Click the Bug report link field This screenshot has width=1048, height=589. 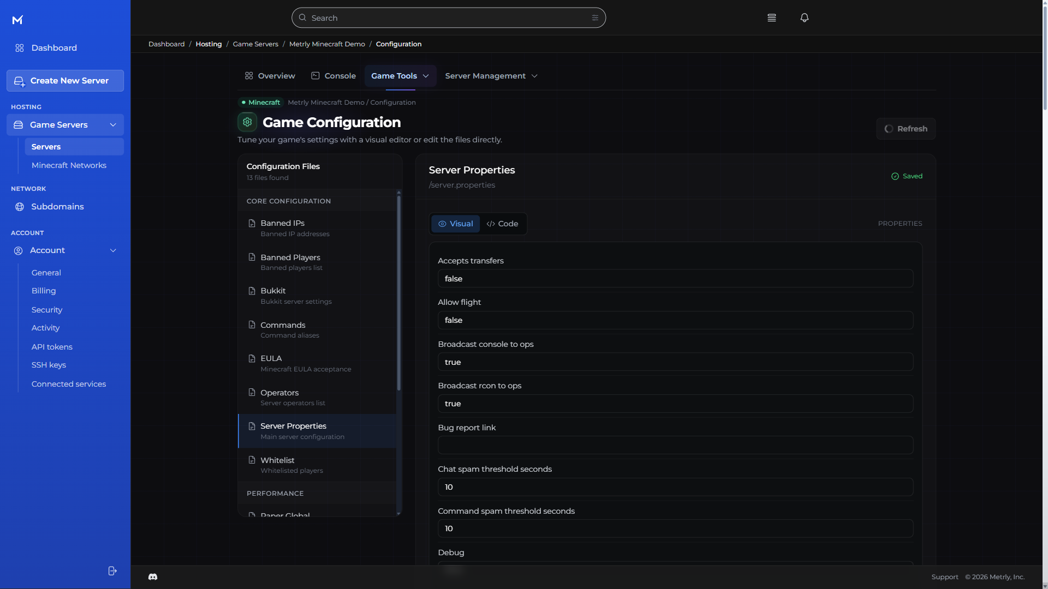point(675,445)
